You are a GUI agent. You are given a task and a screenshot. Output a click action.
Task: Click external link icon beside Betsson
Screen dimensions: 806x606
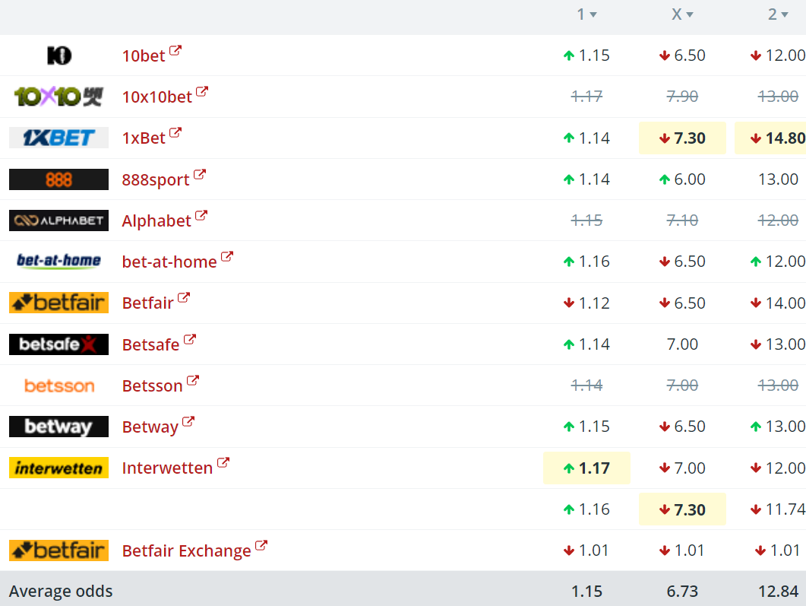193,381
